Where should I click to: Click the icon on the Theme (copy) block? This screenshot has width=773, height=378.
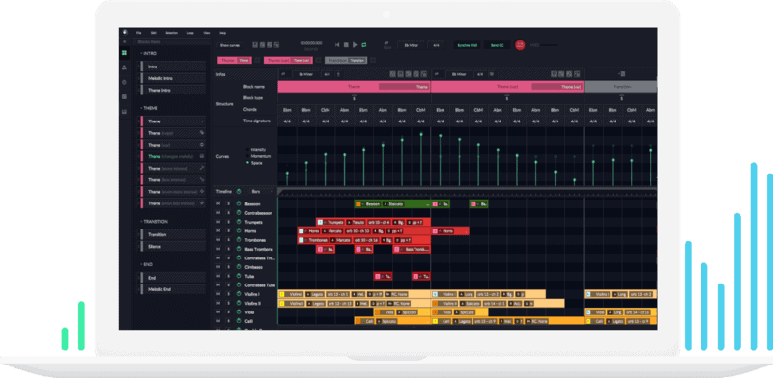(201, 133)
